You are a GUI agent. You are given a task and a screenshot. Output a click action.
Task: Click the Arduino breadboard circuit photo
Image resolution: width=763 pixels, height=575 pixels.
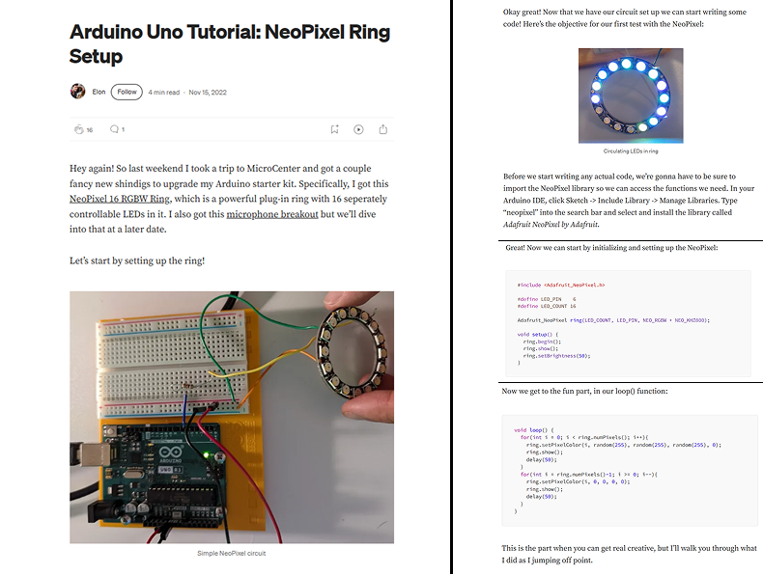click(232, 417)
